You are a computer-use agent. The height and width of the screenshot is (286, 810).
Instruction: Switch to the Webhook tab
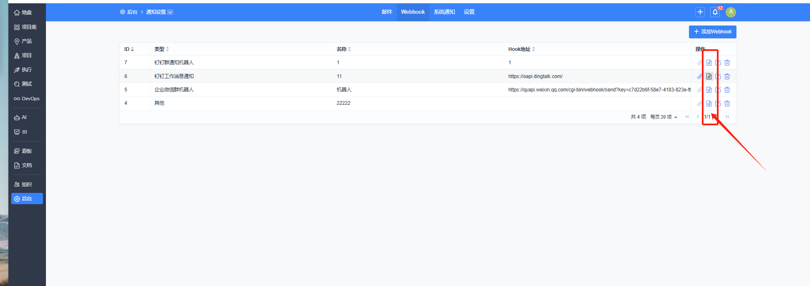[413, 12]
